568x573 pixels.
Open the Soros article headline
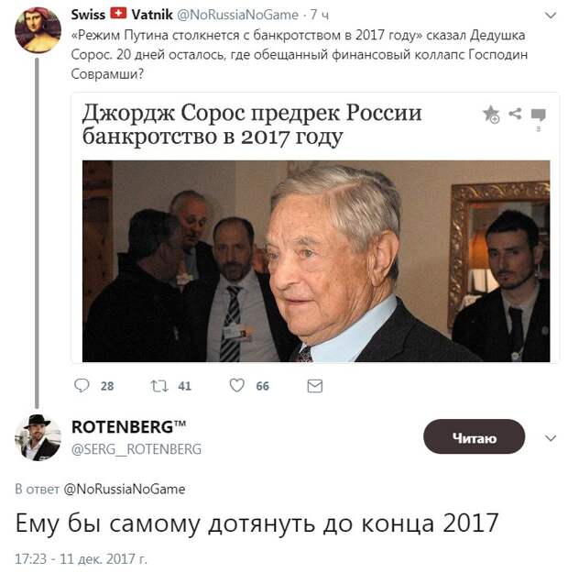(252, 125)
